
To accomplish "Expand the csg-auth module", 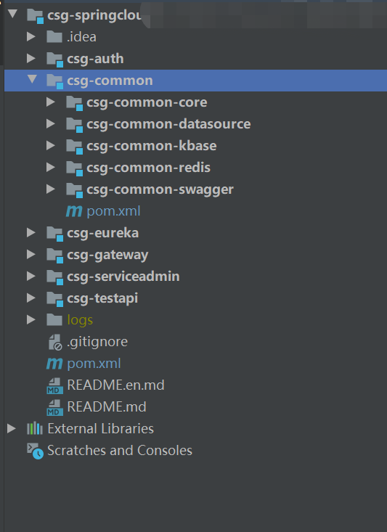I will pos(31,58).
